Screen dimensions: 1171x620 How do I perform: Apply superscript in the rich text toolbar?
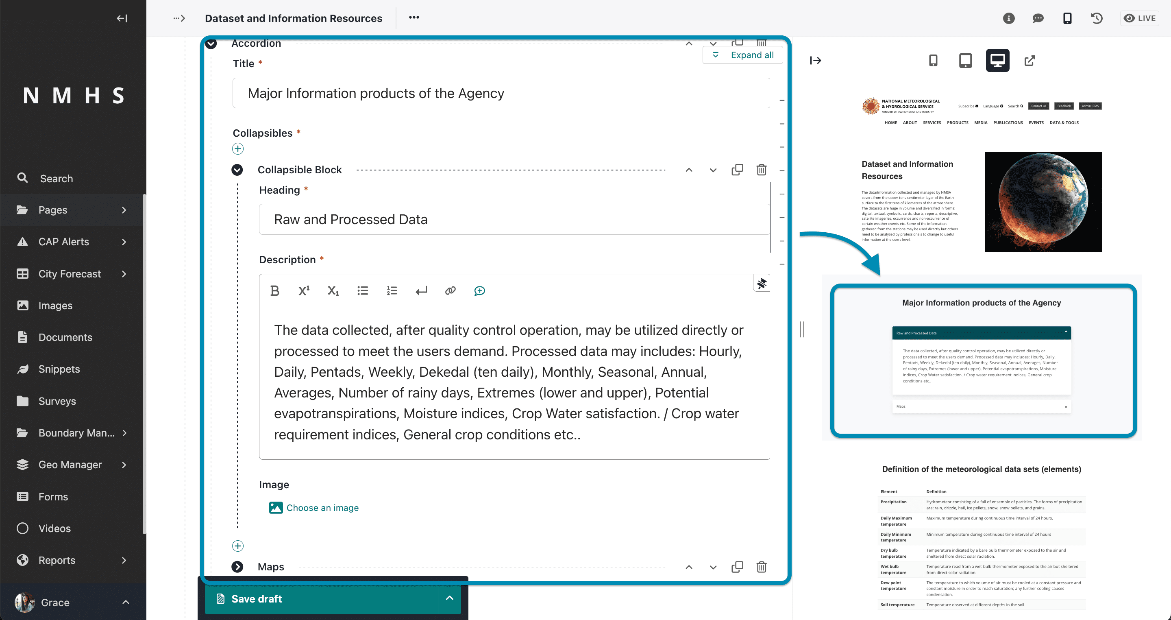point(304,290)
